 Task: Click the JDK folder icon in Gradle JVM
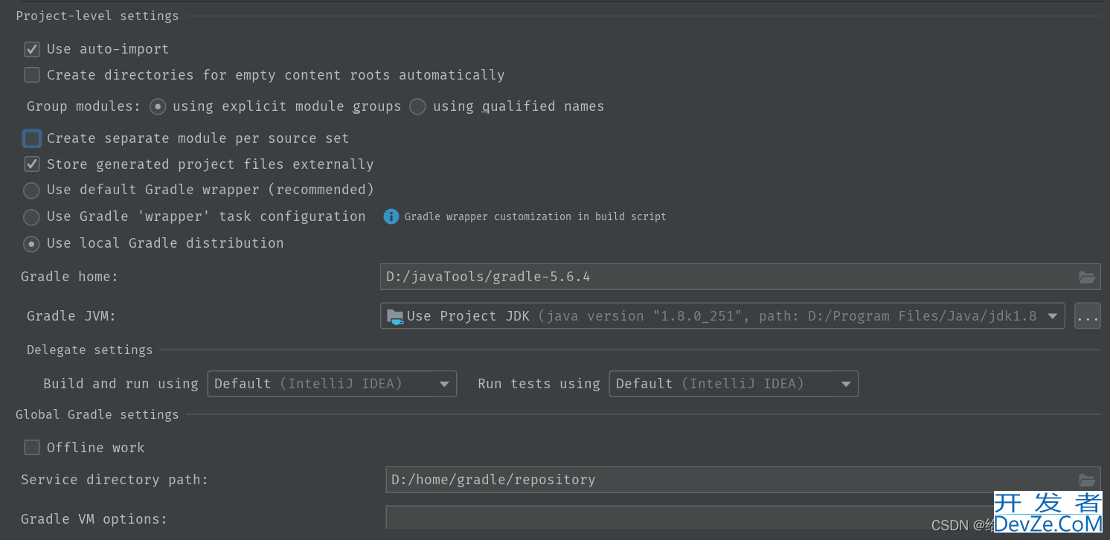coord(395,317)
